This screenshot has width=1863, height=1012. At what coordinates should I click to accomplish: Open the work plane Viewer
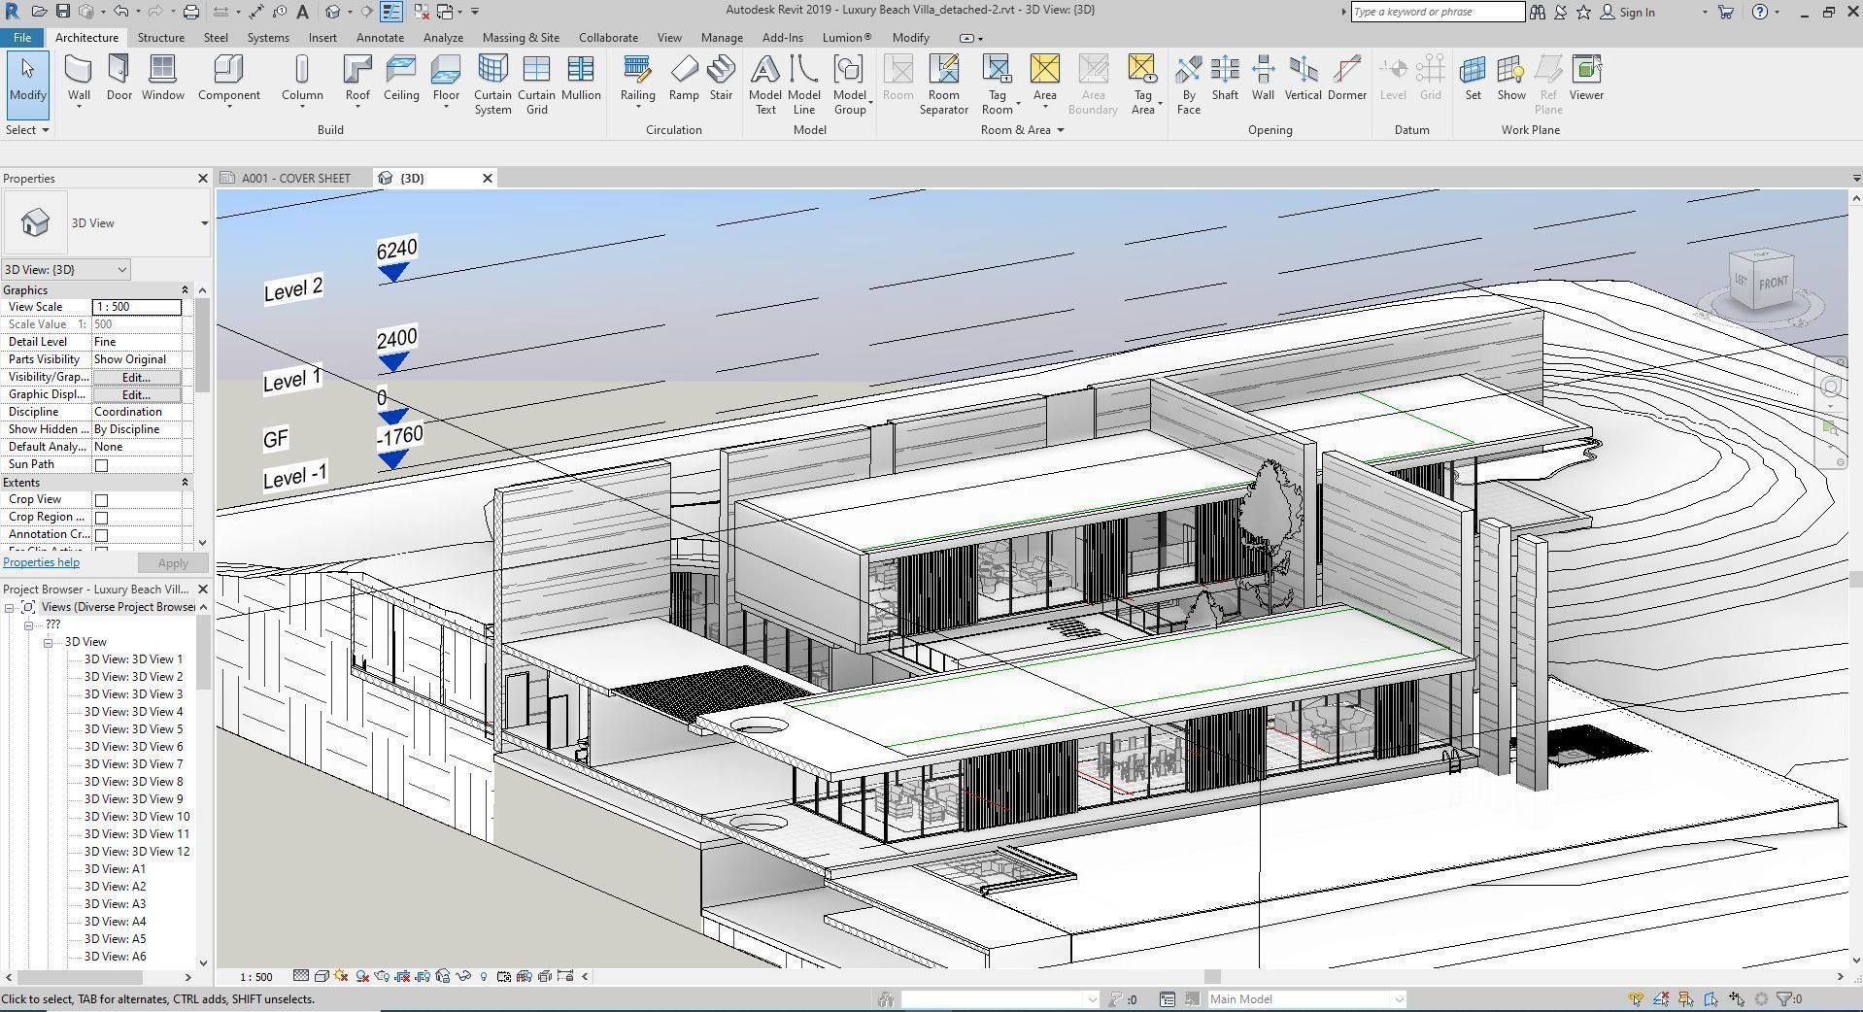pos(1586,78)
